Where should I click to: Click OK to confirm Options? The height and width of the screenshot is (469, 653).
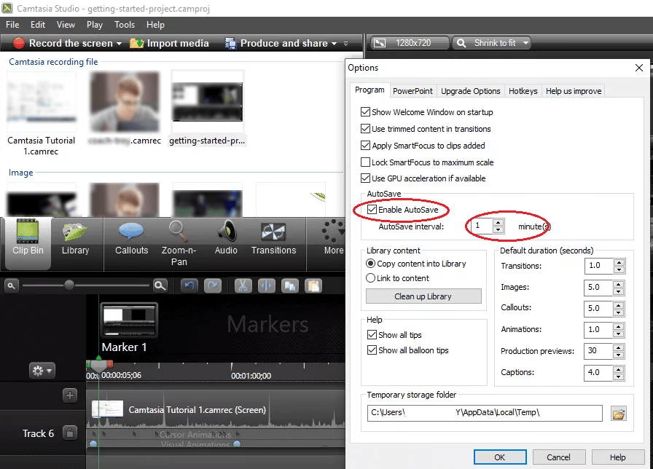coord(499,457)
